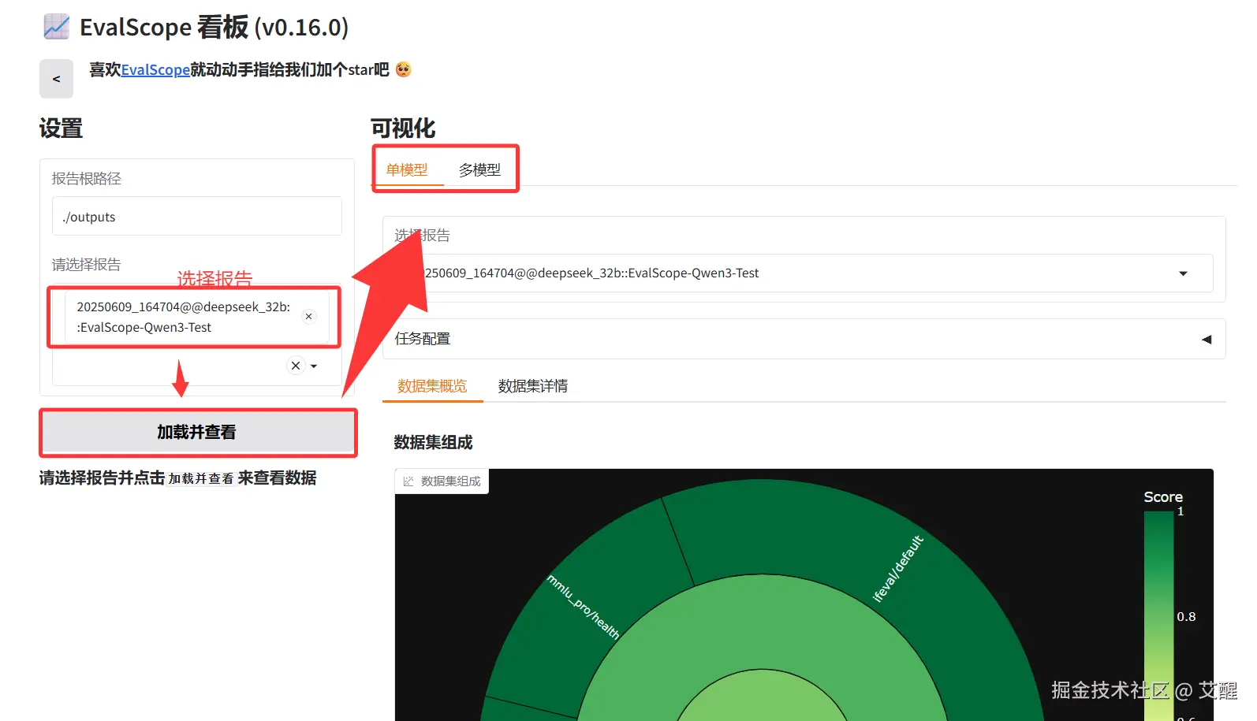Click the 报告根路径 input with ./outputs
The height and width of the screenshot is (721, 1257).
pos(197,217)
